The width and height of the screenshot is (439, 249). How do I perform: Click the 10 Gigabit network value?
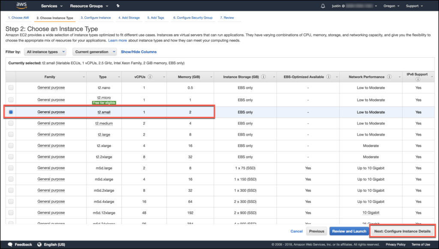pyautogui.click(x=371, y=213)
